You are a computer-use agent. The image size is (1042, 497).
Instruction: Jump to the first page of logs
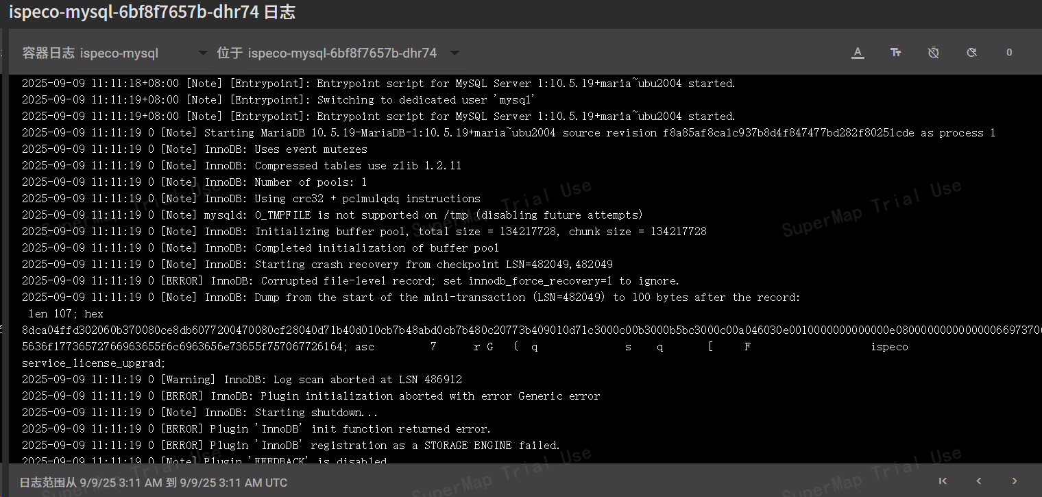pos(943,481)
